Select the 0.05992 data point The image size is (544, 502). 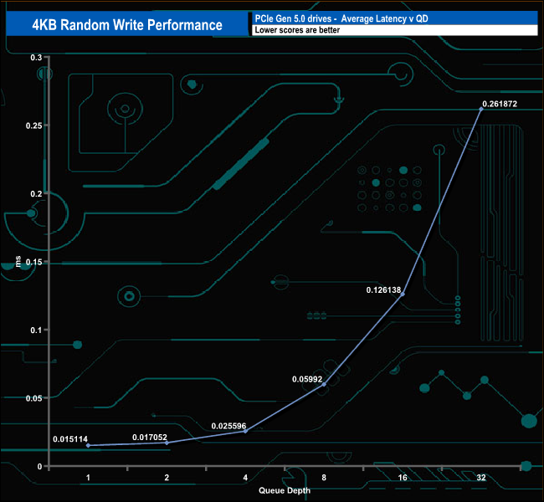[x=325, y=384]
